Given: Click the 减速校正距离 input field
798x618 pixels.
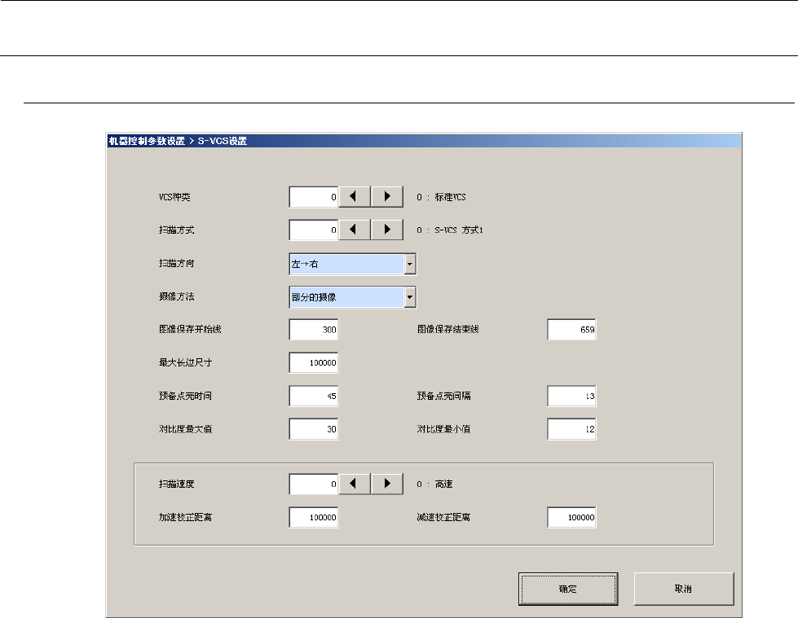Looking at the screenshot, I should pyautogui.click(x=571, y=517).
